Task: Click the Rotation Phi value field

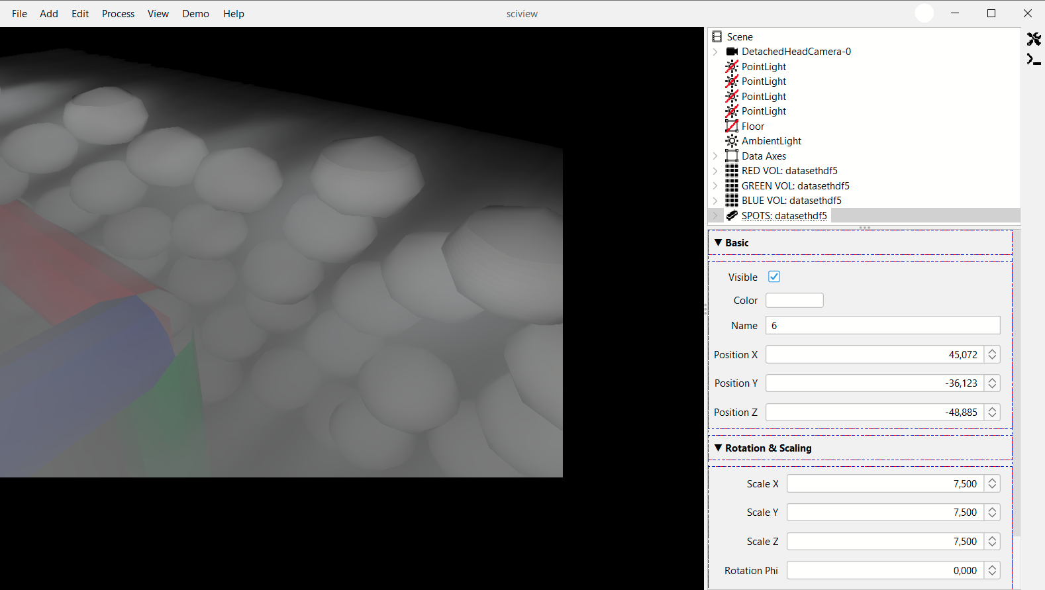Action: point(885,571)
